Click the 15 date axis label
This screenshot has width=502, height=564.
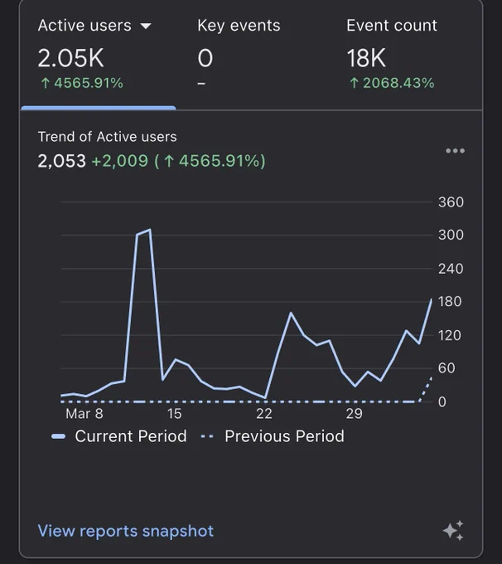click(174, 414)
